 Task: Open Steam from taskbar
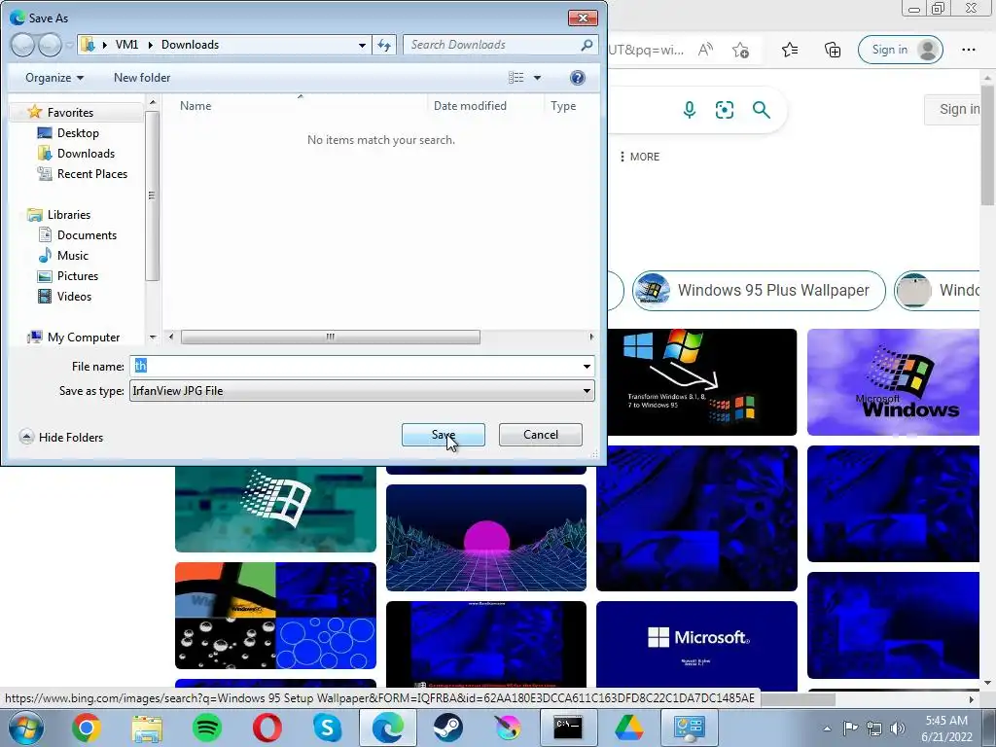[447, 728]
